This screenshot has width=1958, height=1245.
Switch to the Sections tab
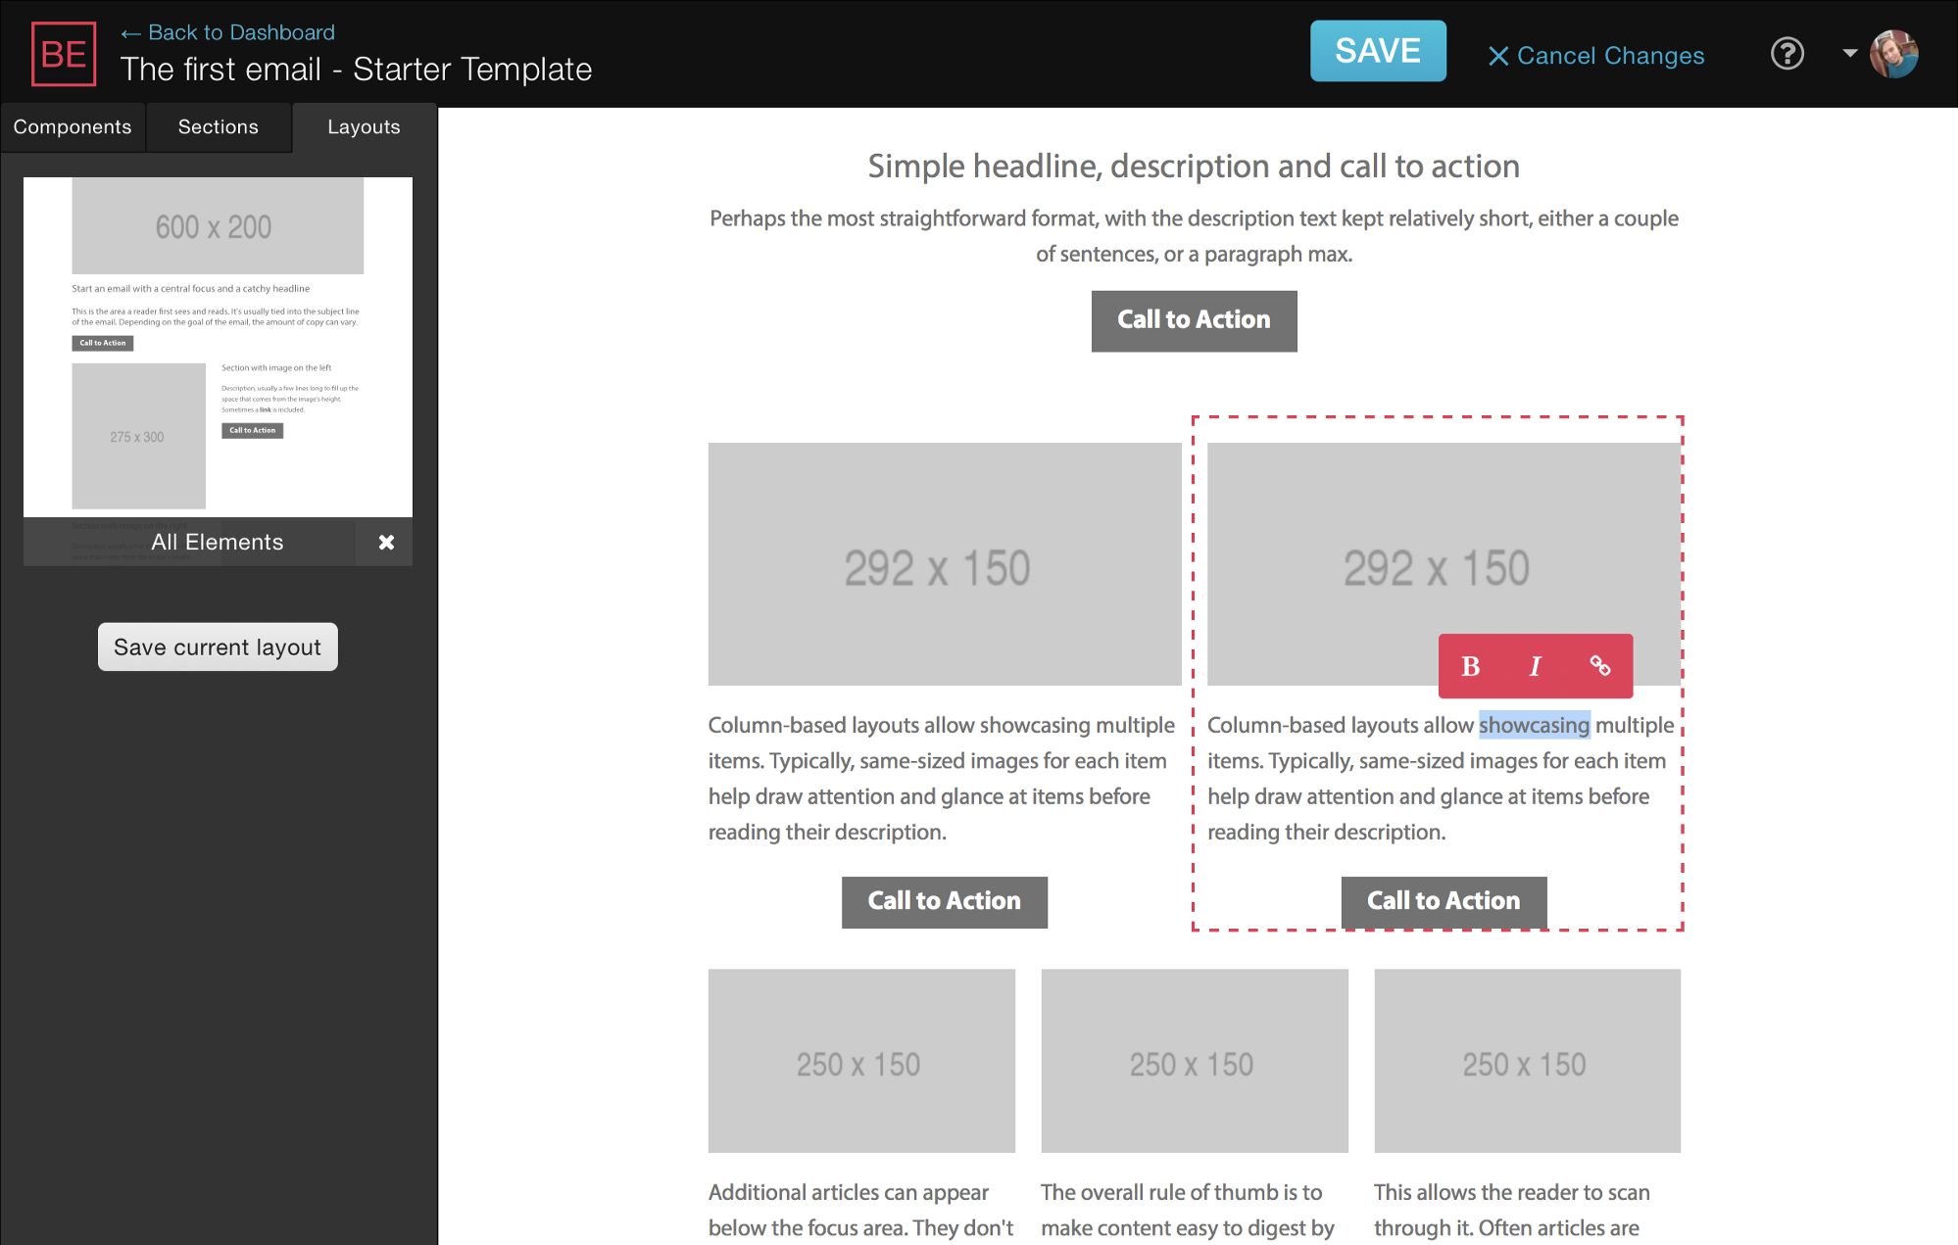click(x=218, y=126)
